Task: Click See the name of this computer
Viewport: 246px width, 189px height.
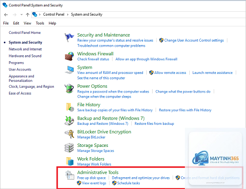Action: pyautogui.click(x=101, y=78)
